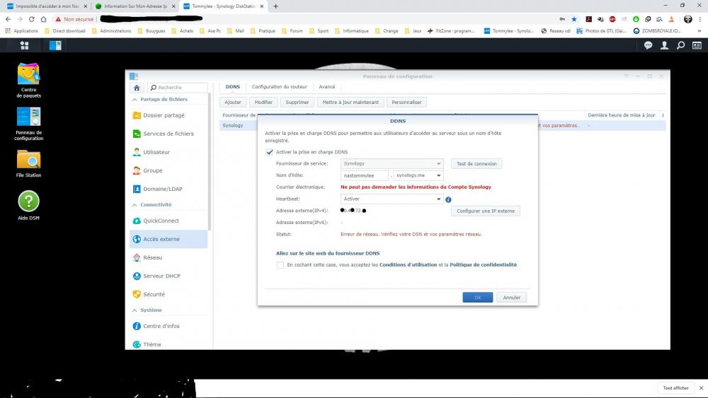
Task: Toggle Activer la prise en charge DDNS checkbox
Action: coord(270,153)
